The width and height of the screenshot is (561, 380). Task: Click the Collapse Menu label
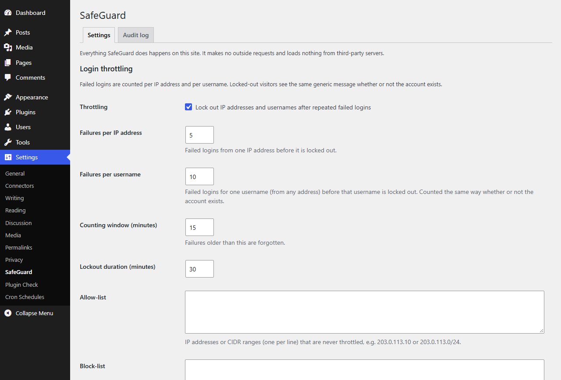pyautogui.click(x=34, y=313)
